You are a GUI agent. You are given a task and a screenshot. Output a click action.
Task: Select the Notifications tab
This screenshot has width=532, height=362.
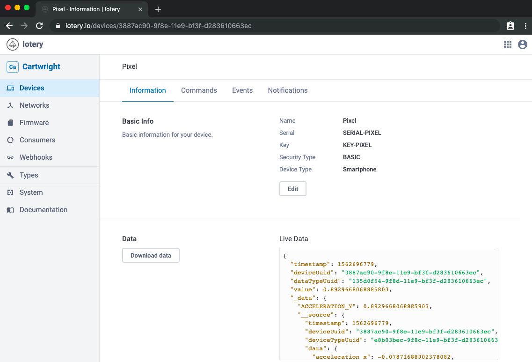288,90
